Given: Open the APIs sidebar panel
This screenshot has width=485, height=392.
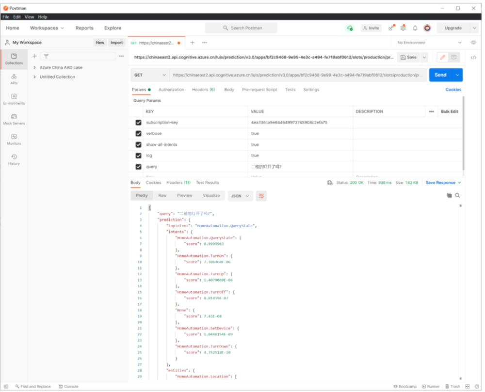Looking at the screenshot, I should coord(14,79).
